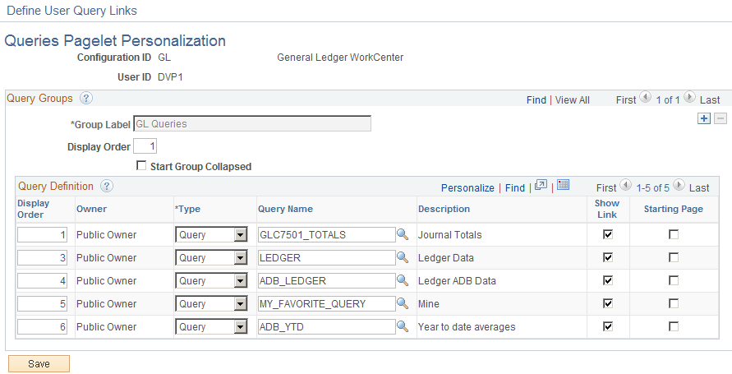Set Mine query as Starting Page
Viewport: 732px width, 374px height.
(x=674, y=303)
